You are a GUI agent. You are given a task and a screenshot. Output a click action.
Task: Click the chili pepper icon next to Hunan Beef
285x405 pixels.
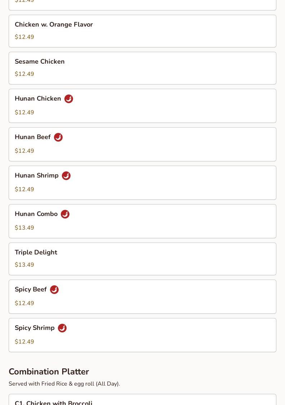[x=58, y=137]
